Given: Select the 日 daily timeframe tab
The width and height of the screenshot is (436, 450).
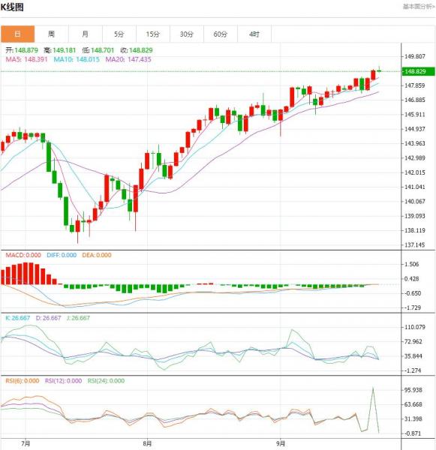Looking at the screenshot, I should click(17, 34).
